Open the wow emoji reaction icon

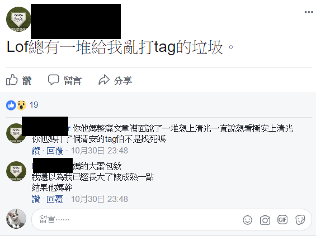click(x=22, y=105)
